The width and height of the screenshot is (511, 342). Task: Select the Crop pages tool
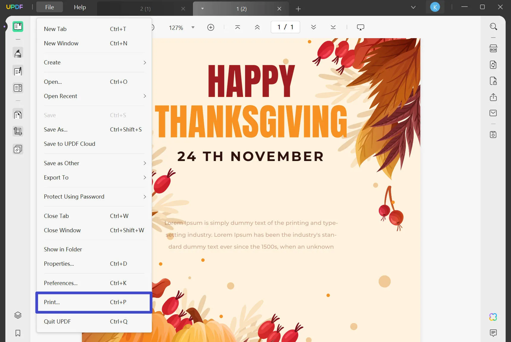tap(18, 131)
